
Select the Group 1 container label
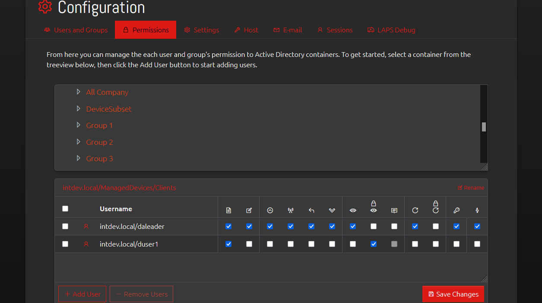pos(99,125)
